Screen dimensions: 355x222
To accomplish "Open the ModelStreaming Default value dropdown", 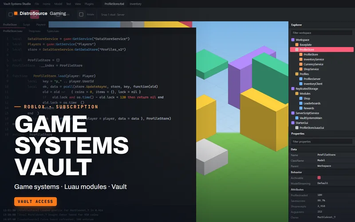I will tap(323, 183).
